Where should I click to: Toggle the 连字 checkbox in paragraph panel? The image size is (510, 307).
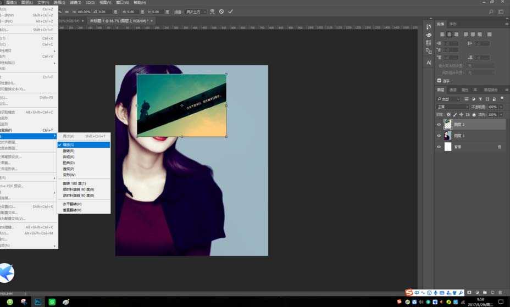(x=439, y=80)
